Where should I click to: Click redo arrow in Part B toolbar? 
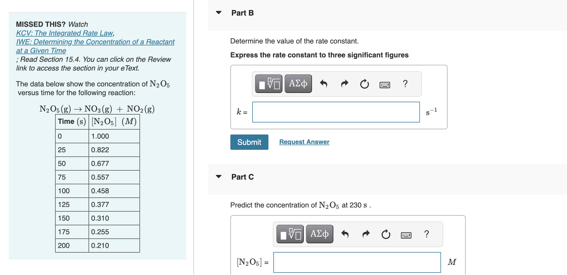point(344,84)
